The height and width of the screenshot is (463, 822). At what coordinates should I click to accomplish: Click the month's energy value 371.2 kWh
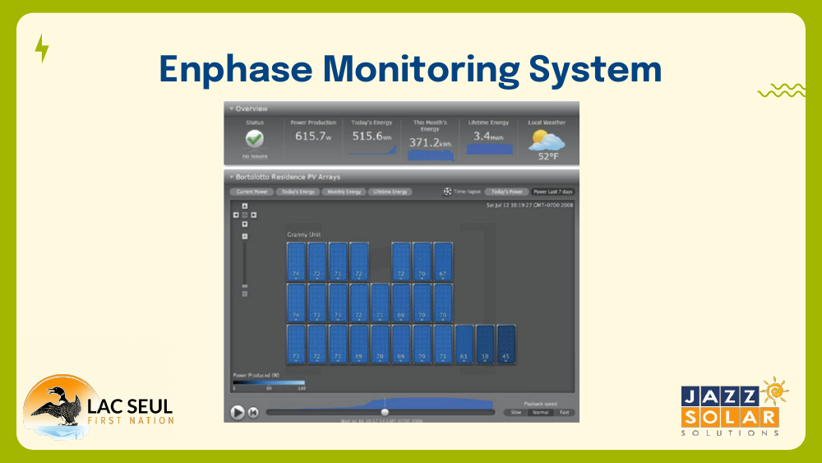tap(430, 142)
